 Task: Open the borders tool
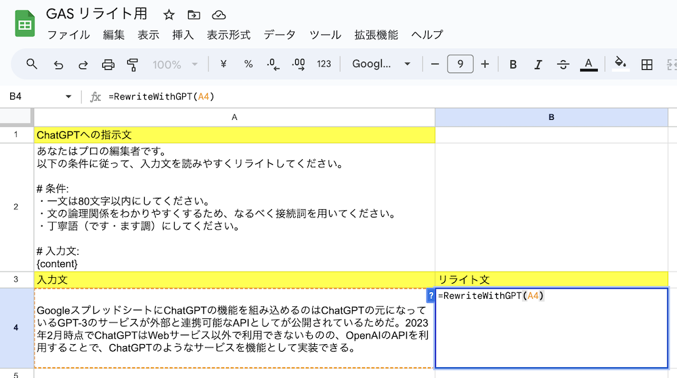pos(647,65)
